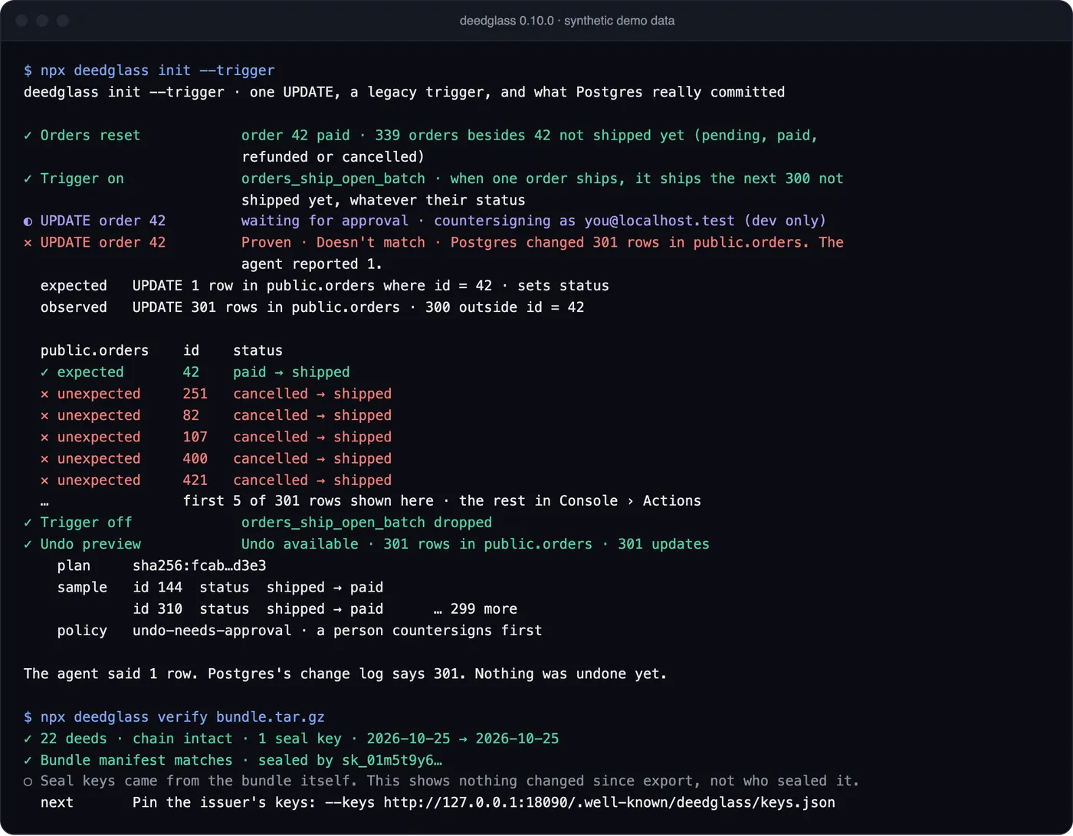Click the "Undo available" text
The height and width of the screenshot is (836, 1073).
[x=300, y=544]
